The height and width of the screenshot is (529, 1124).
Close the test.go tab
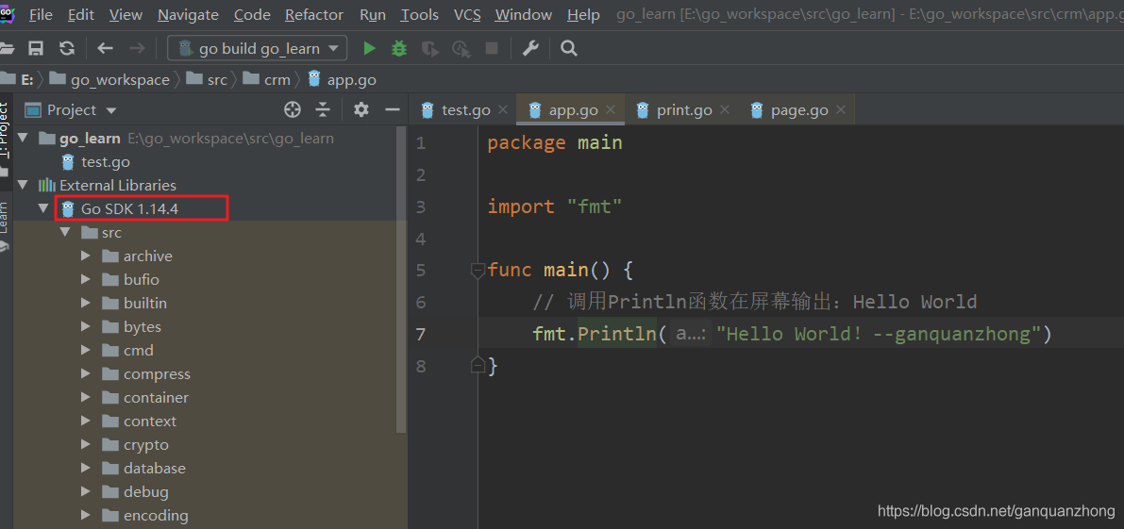coord(502,110)
